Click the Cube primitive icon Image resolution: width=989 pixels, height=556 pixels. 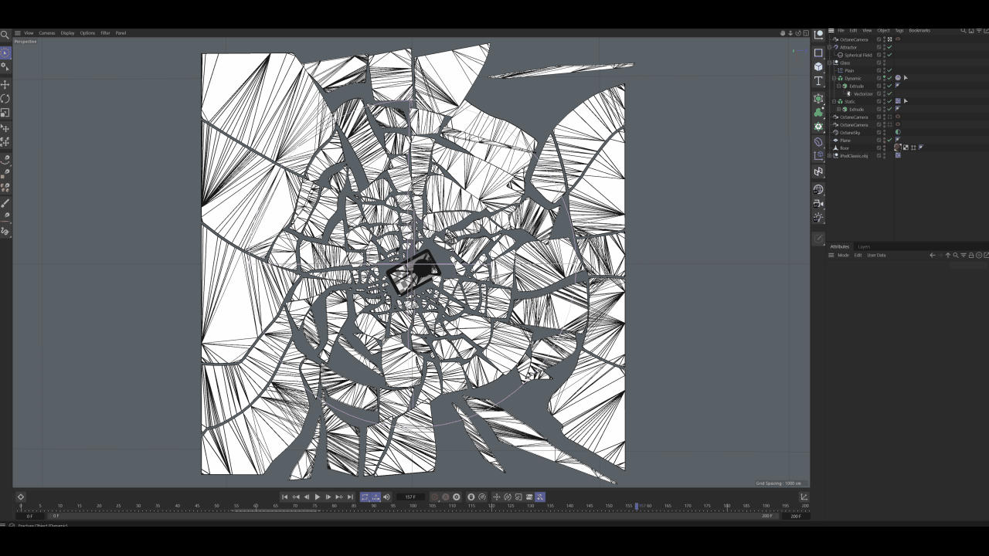coord(818,66)
